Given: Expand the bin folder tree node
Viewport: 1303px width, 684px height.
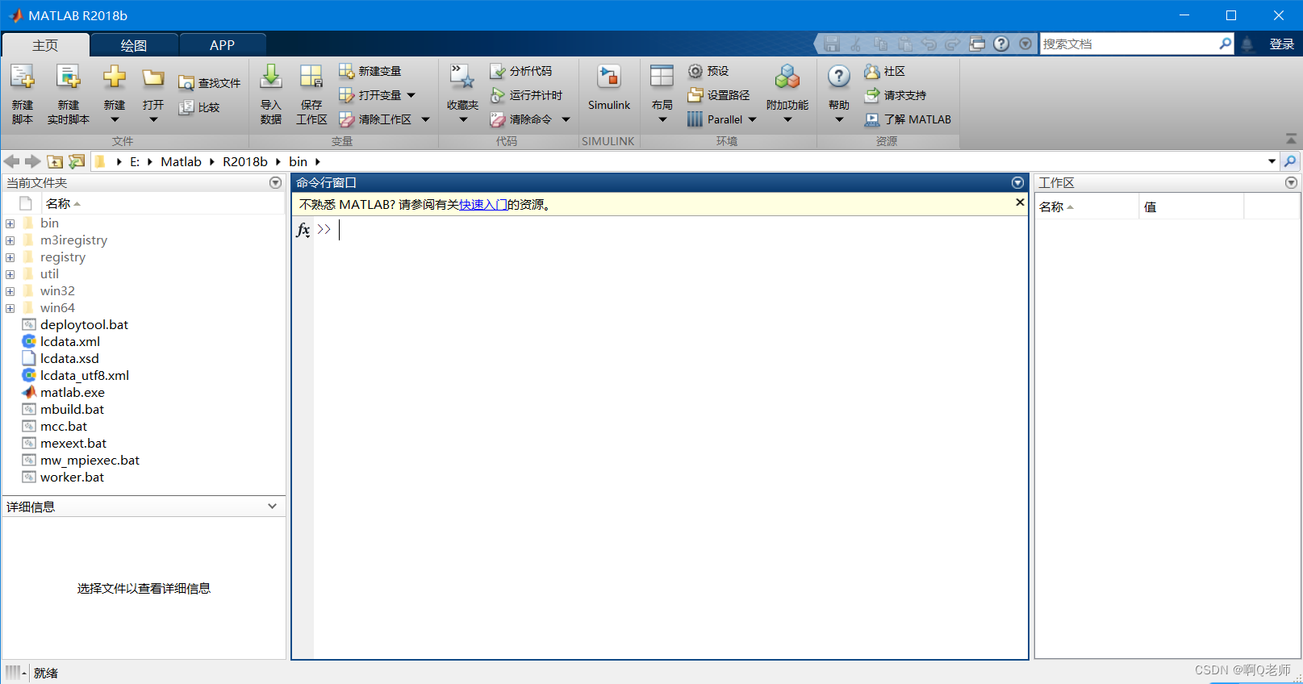Looking at the screenshot, I should point(10,223).
